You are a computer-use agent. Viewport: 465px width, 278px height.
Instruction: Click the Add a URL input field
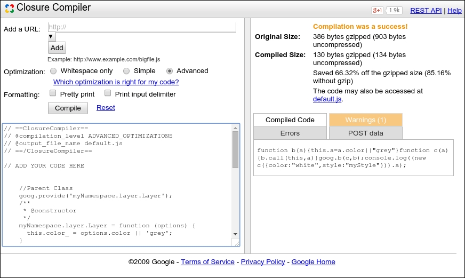click(x=142, y=27)
